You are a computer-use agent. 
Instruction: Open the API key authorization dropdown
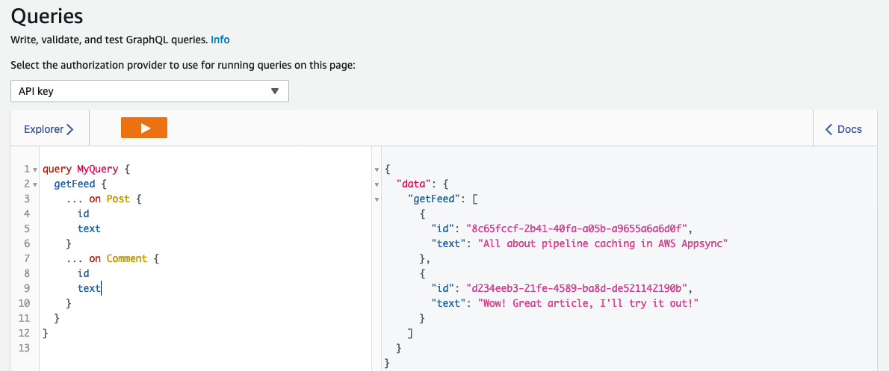(x=149, y=91)
